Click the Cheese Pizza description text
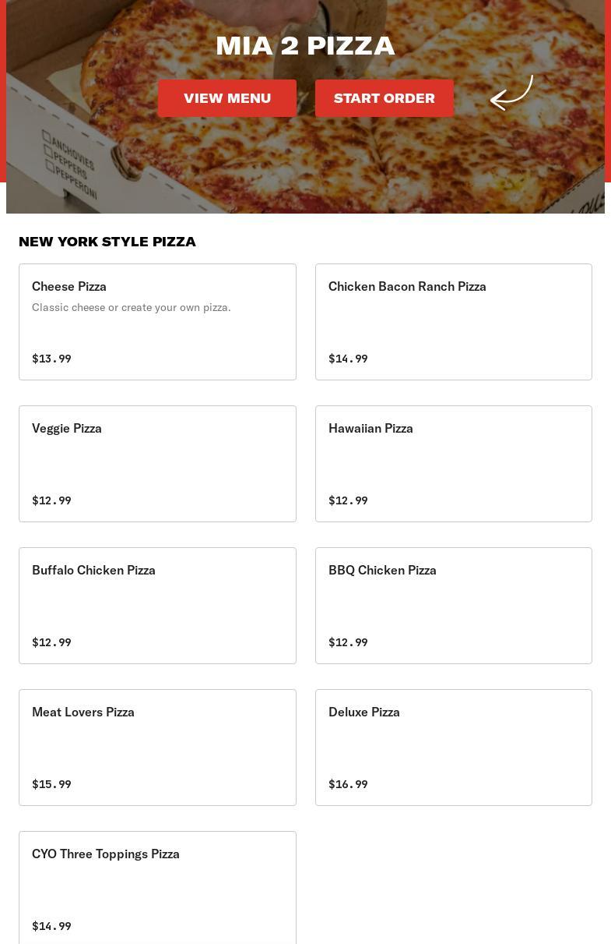This screenshot has height=944, width=611. 131,307
